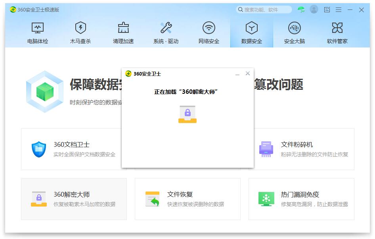375x239 pixels.
Task: Open the 安全大脑 waveform icon
Action: 295,28
